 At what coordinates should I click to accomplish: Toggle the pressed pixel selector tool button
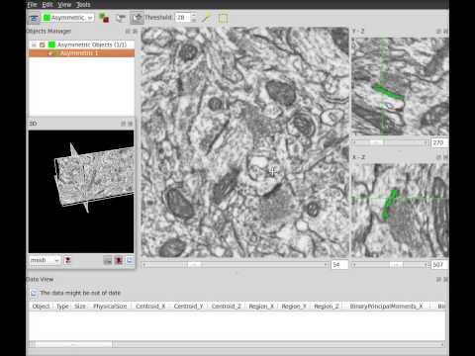[137, 18]
